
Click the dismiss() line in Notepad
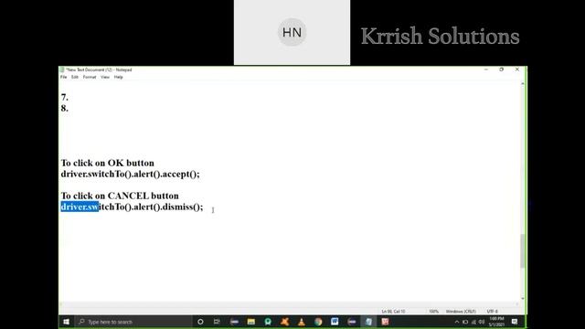132,207
